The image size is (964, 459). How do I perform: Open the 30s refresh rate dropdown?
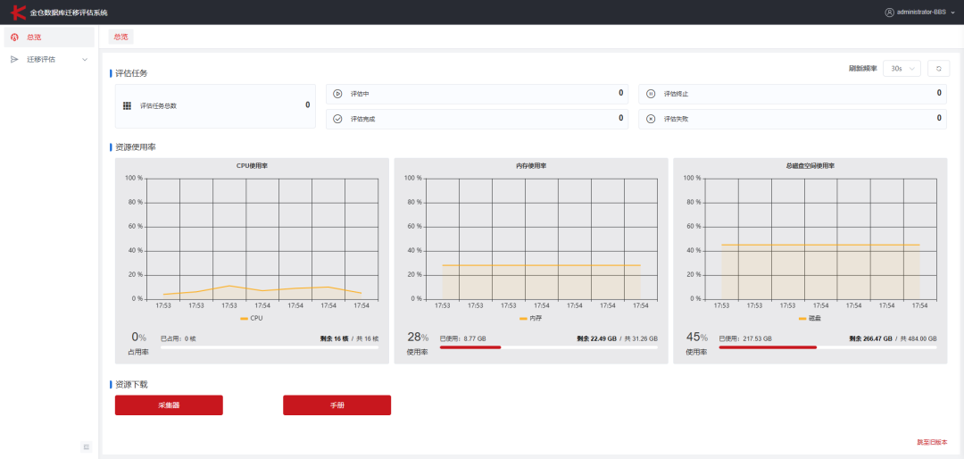[902, 69]
